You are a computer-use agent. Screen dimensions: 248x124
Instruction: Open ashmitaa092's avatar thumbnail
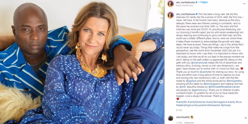coord(170,118)
